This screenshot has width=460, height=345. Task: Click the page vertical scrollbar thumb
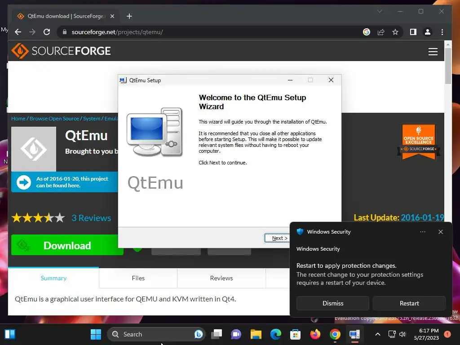click(x=448, y=66)
